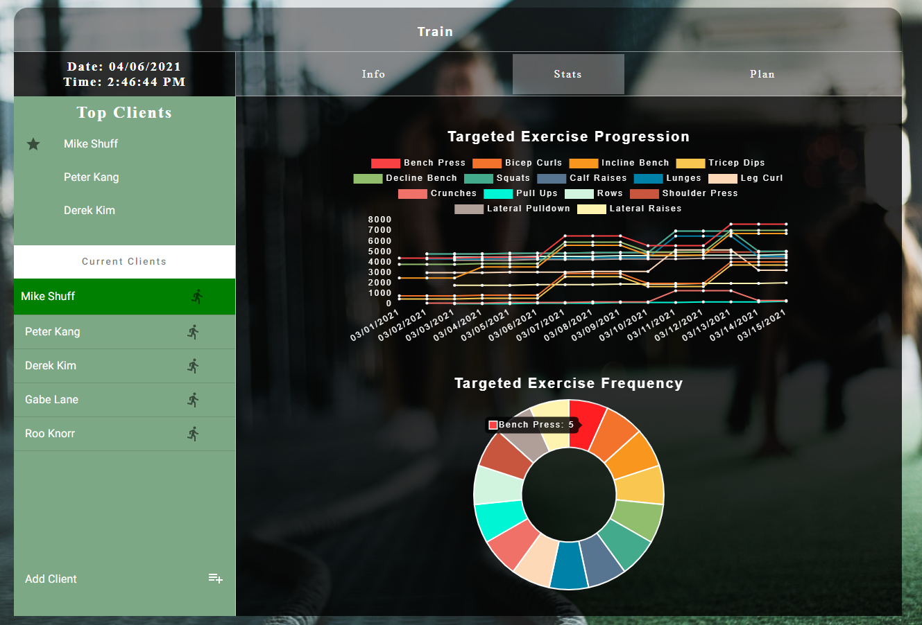This screenshot has height=625, width=922.
Task: Toggle Bench Press legend swatch
Action: [x=386, y=164]
